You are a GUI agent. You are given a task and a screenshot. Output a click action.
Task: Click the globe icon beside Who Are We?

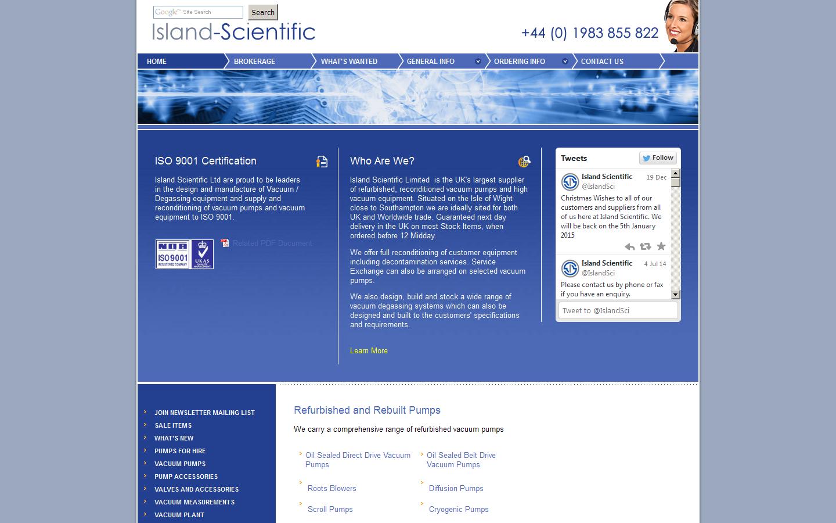point(525,161)
